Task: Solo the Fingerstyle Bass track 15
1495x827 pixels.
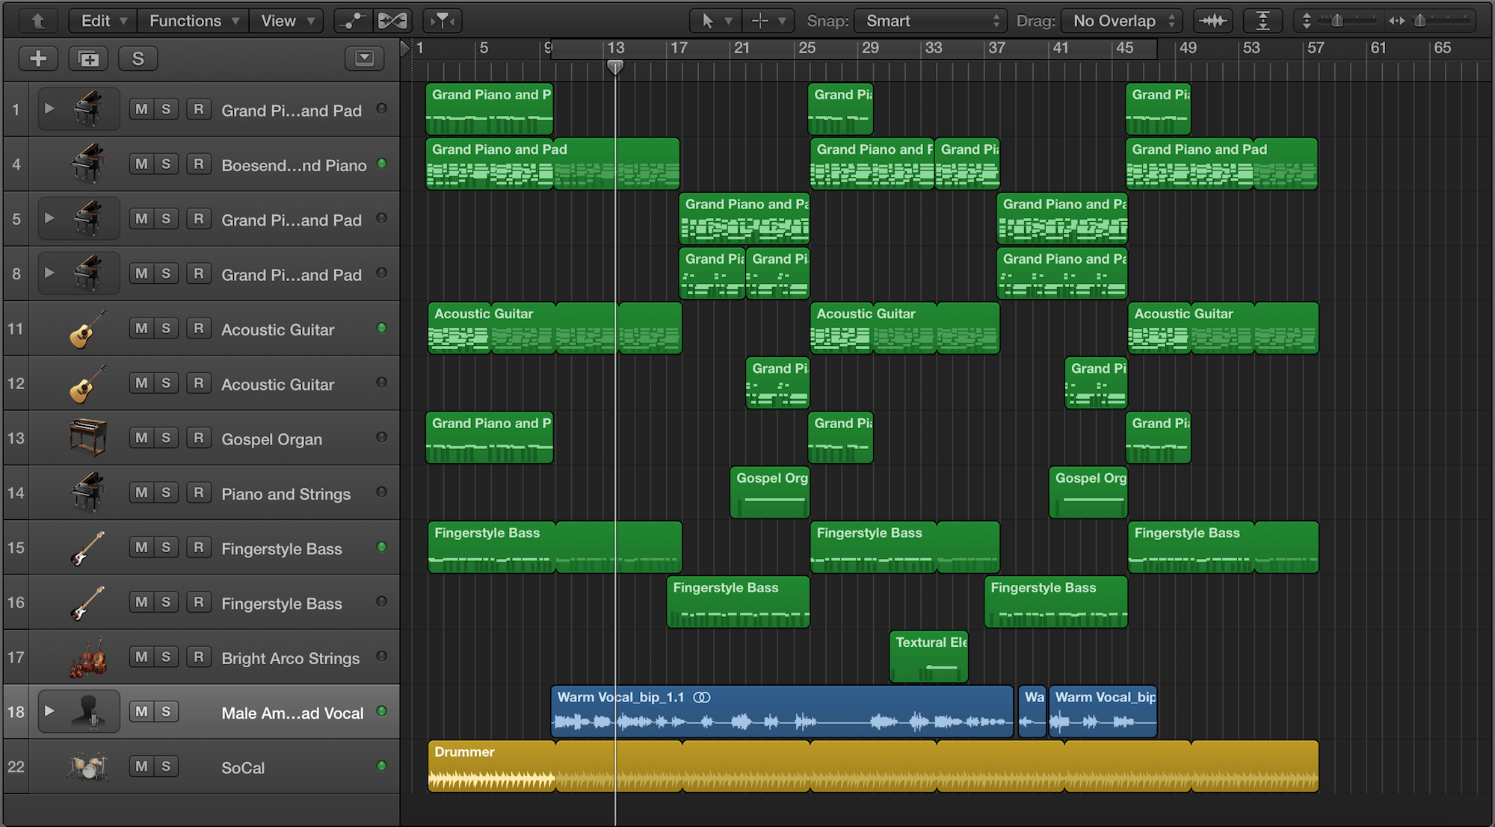Action: pos(166,548)
